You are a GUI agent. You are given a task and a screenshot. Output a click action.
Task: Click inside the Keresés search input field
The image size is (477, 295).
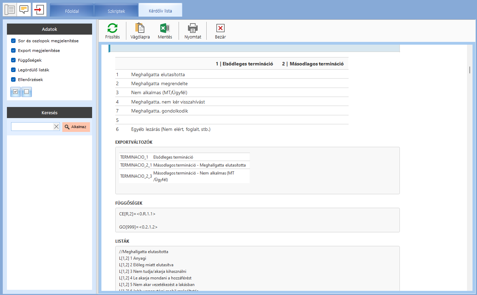coord(32,127)
